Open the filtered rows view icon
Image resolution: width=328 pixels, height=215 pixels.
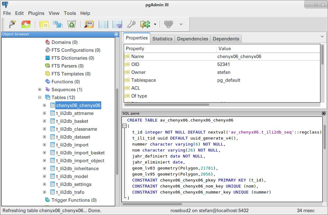(117, 24)
